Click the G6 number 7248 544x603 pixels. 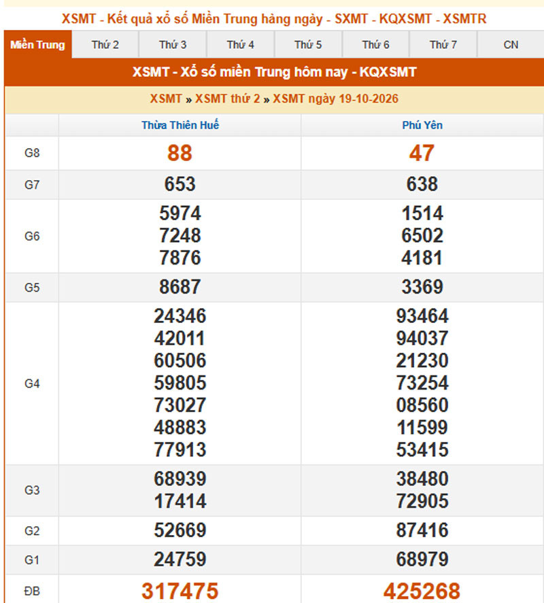click(180, 235)
